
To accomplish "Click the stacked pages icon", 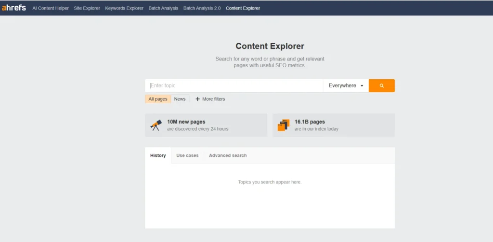I will coord(284,125).
